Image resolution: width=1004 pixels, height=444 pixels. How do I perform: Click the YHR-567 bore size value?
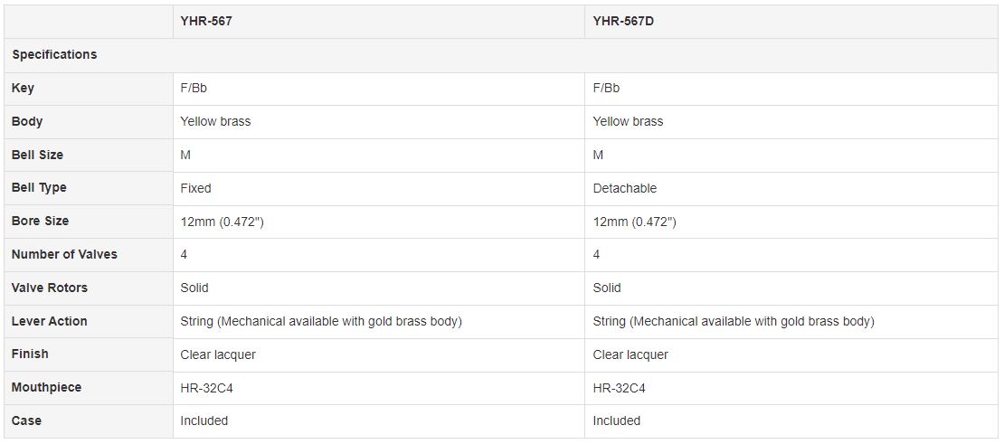click(x=222, y=222)
